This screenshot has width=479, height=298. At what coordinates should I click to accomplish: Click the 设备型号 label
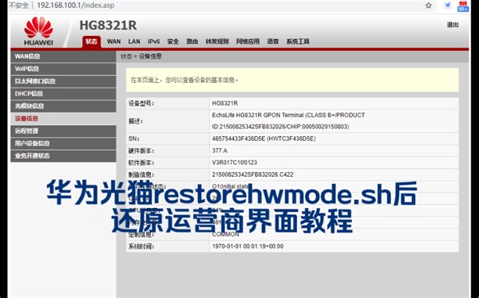click(x=141, y=104)
